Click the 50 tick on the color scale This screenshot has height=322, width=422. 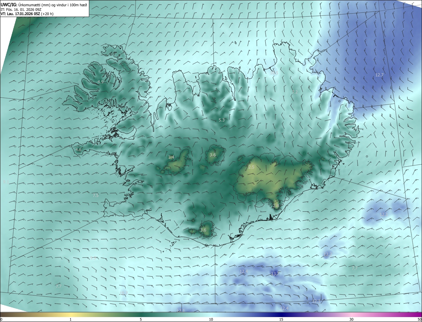coord(419,319)
